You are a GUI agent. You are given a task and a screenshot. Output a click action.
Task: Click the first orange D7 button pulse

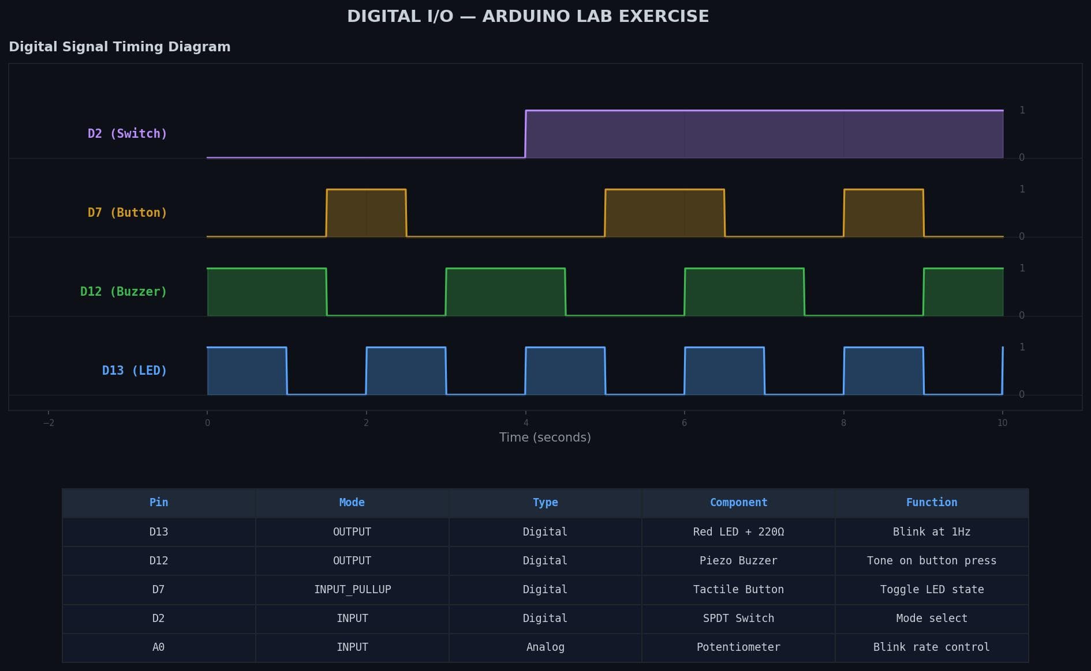click(366, 213)
